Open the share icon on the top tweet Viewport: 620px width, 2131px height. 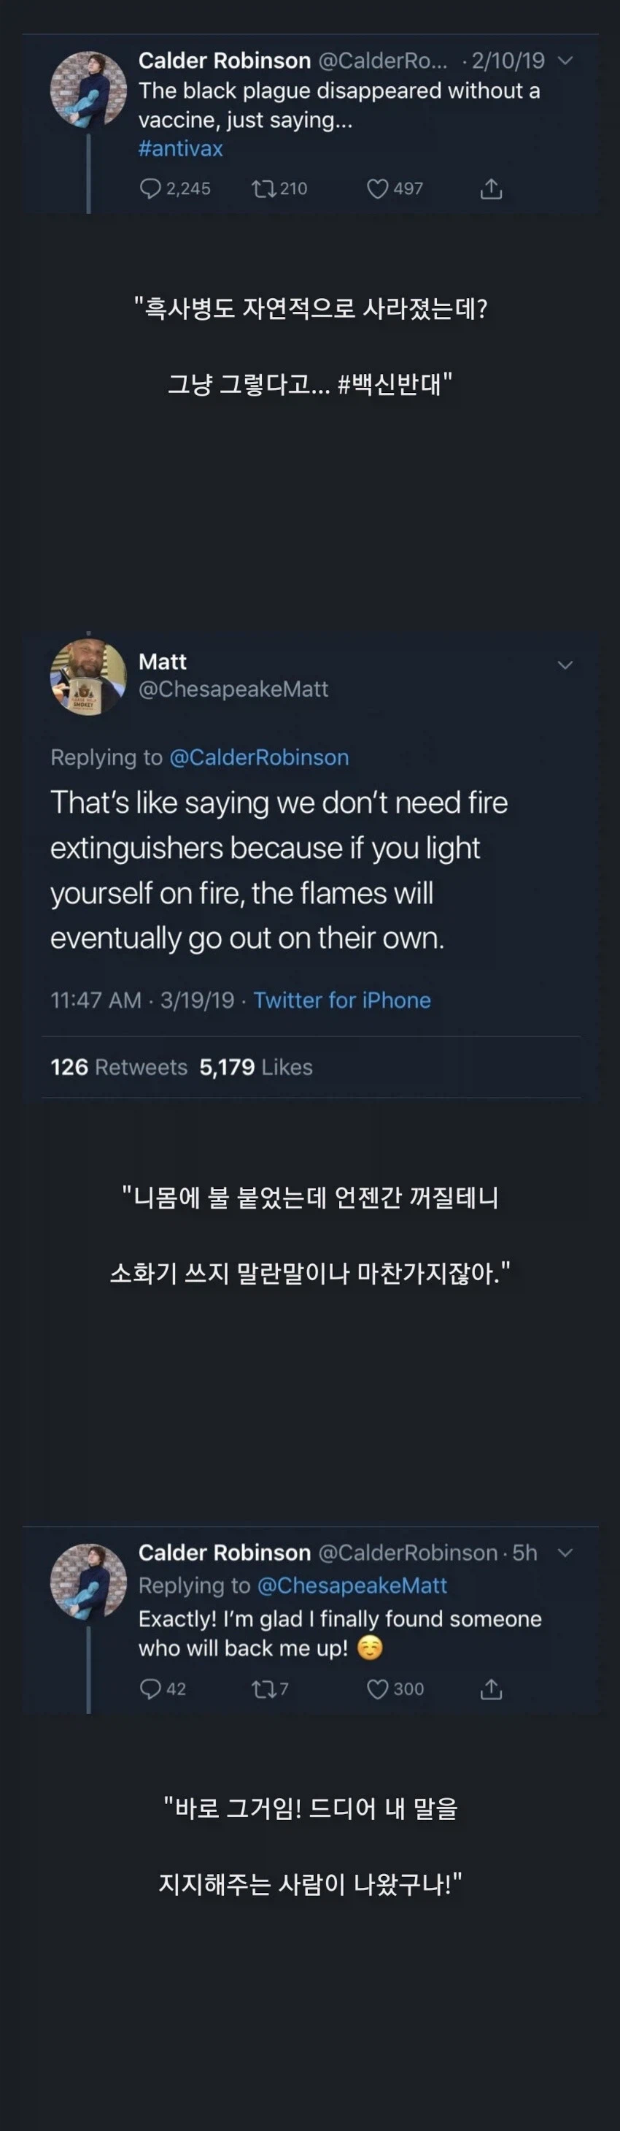[492, 188]
